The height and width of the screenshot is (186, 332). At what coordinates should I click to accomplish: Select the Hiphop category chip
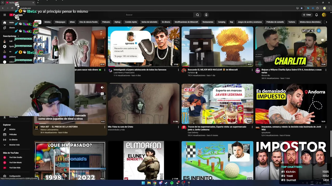click(117, 22)
